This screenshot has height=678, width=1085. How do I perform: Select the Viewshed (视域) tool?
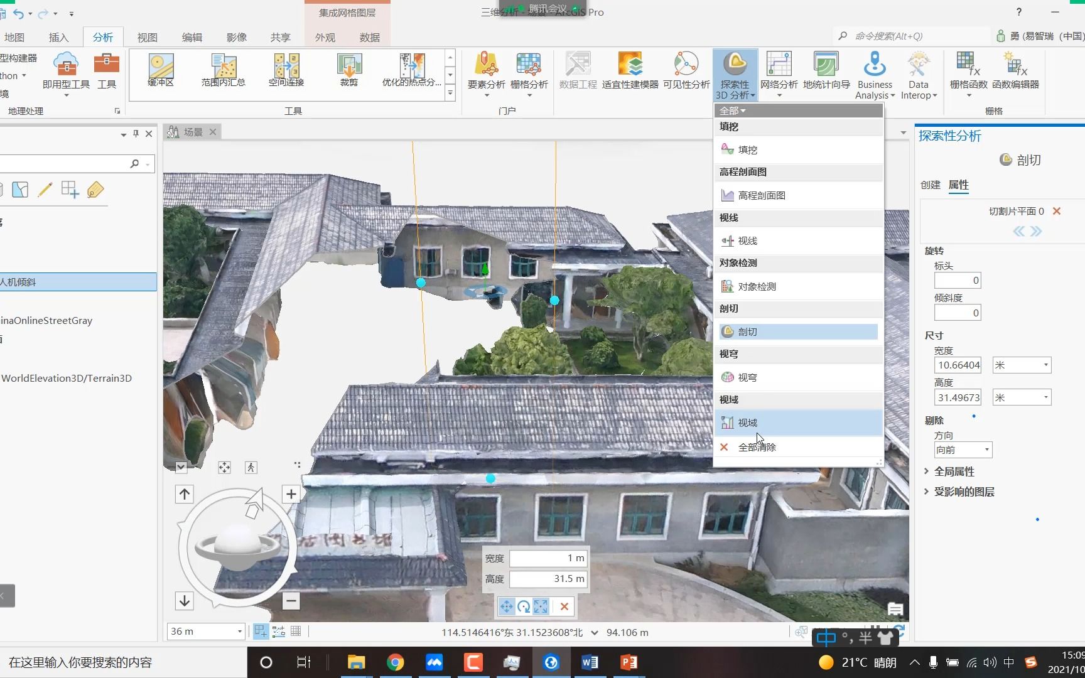799,422
